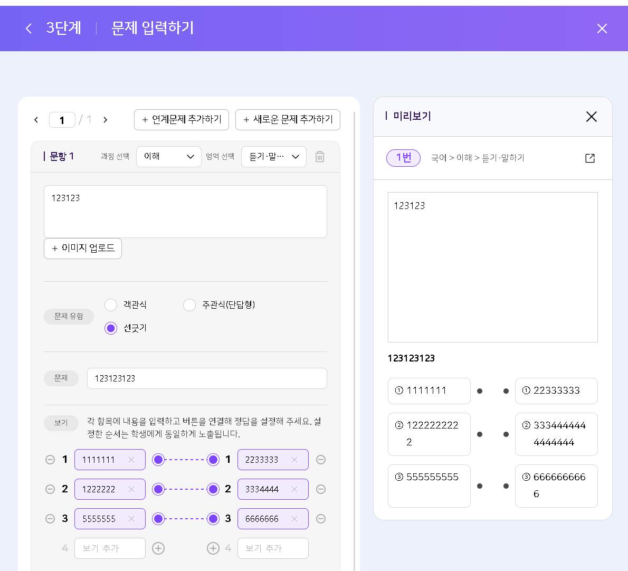Go back using header left arrow
The image size is (628, 571).
28,28
